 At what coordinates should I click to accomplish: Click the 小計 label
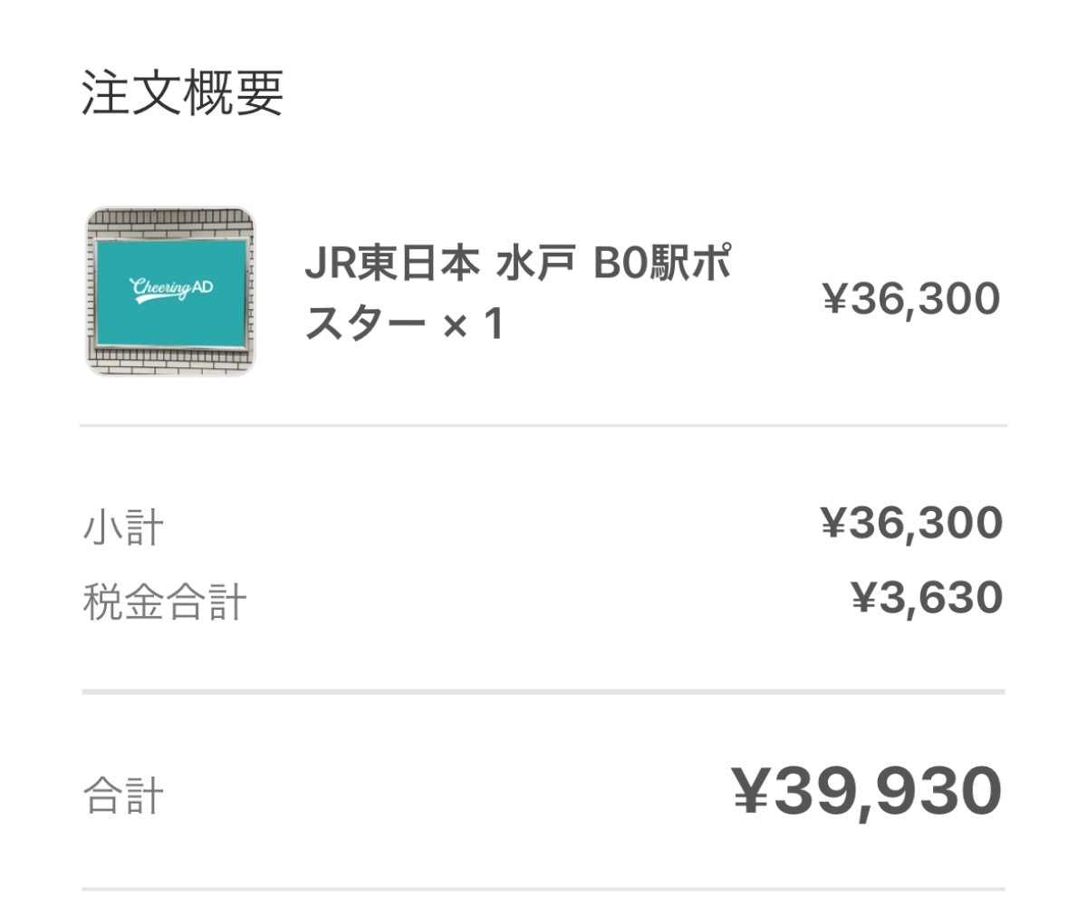pyautogui.click(x=123, y=527)
